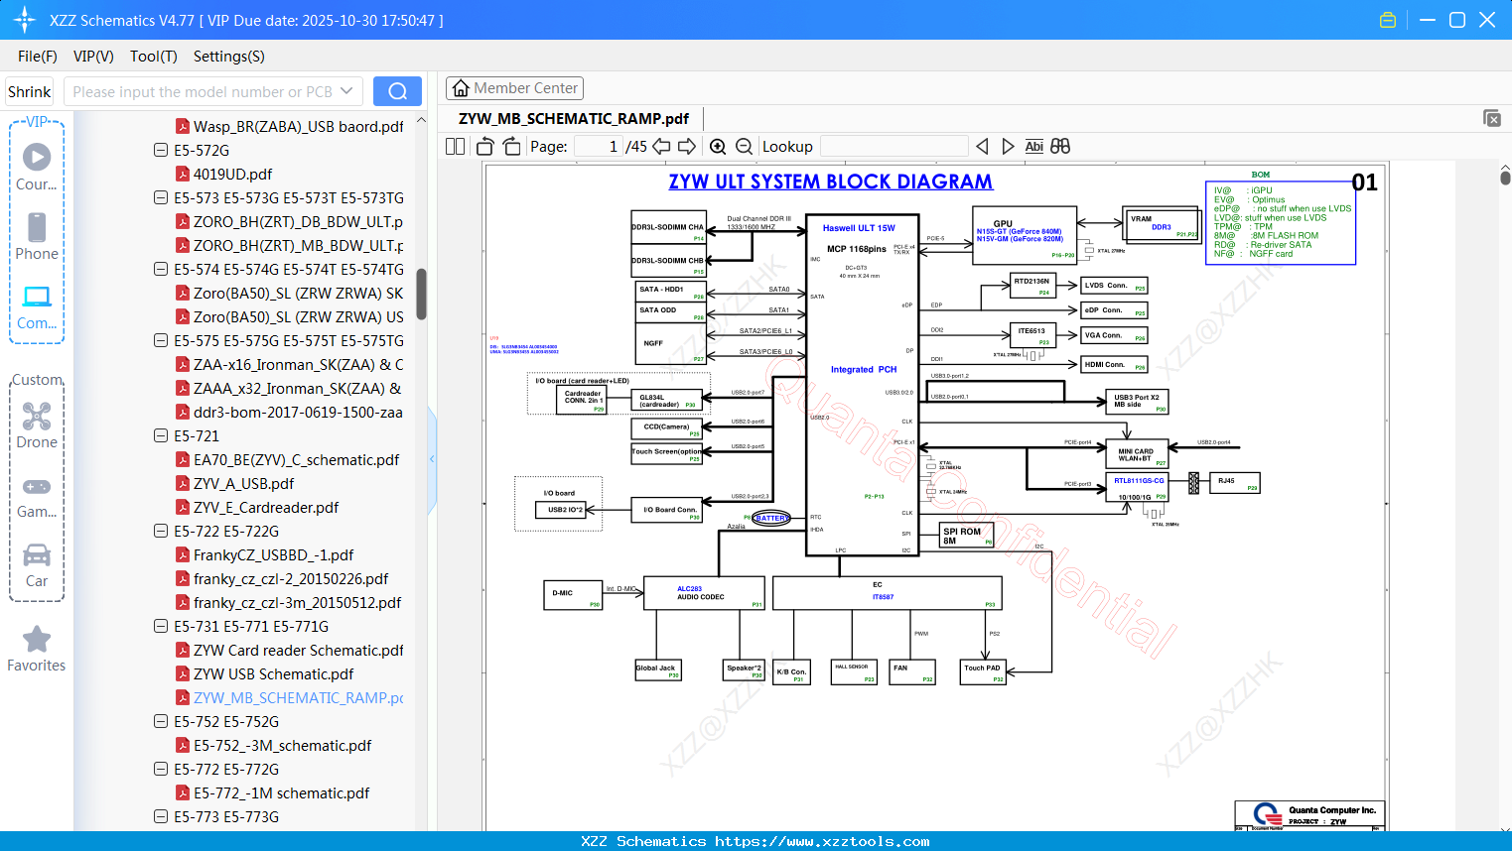Collapse the E5-731 E5-771 folder node

161,627
